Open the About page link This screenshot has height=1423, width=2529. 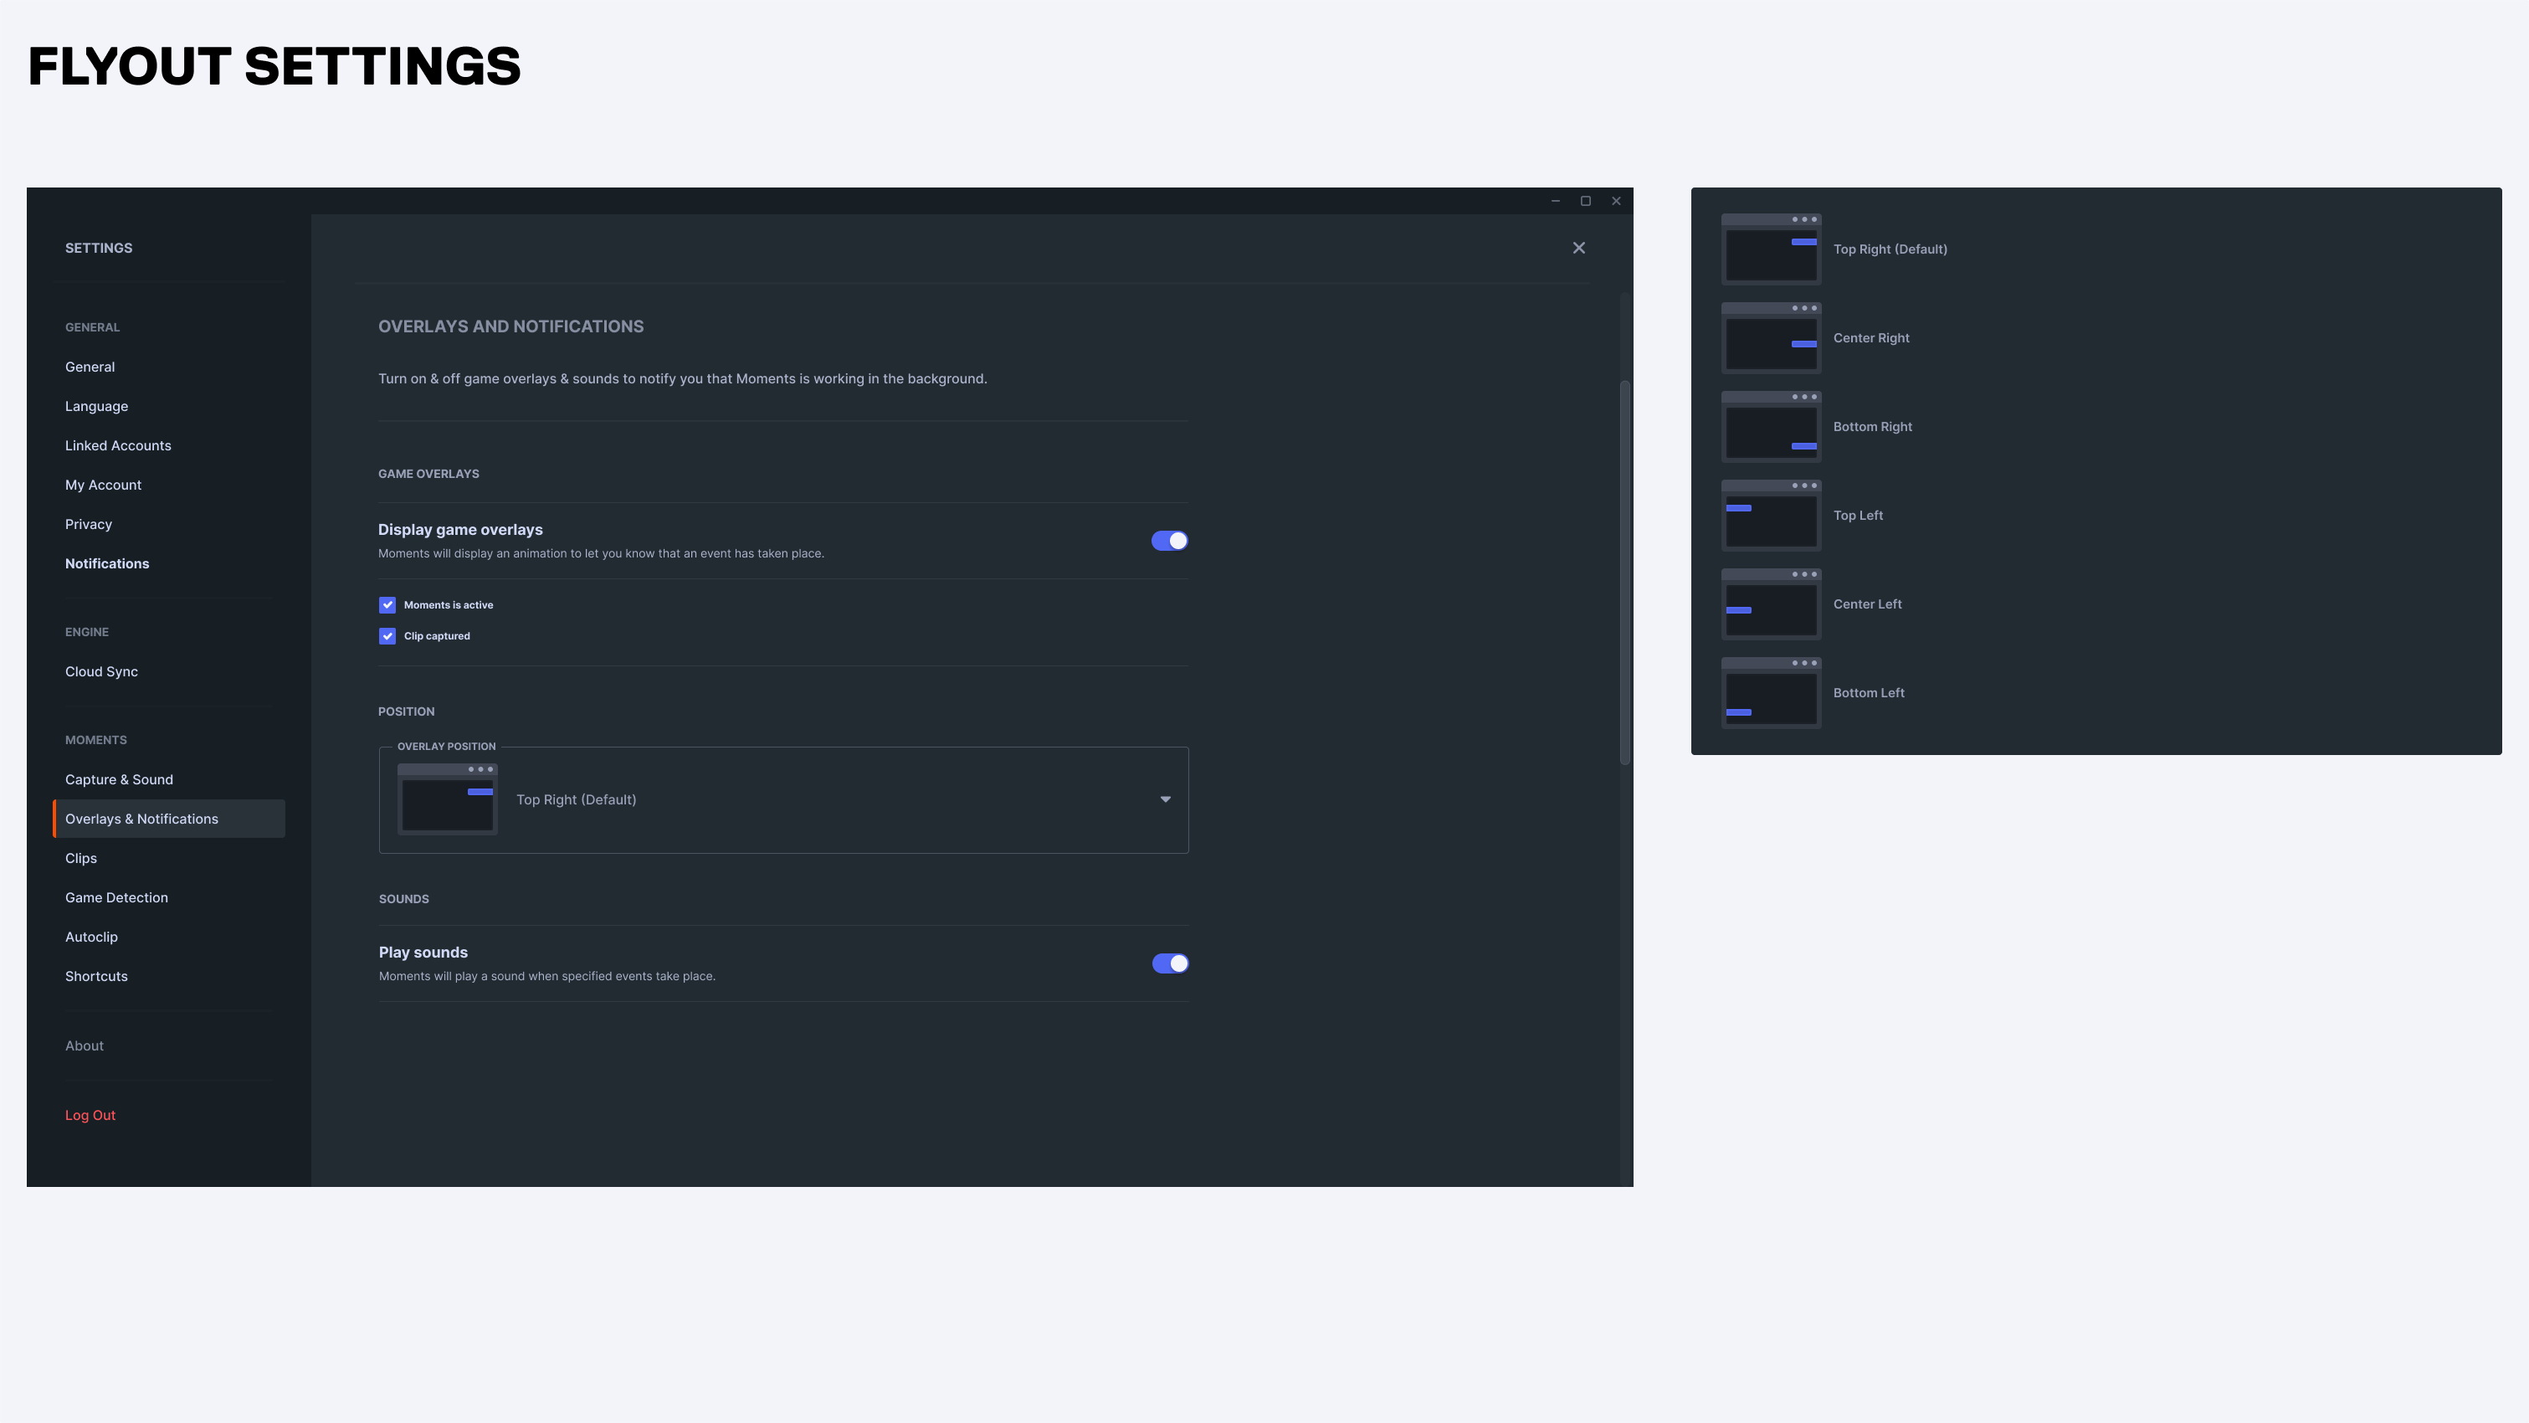coord(85,1045)
